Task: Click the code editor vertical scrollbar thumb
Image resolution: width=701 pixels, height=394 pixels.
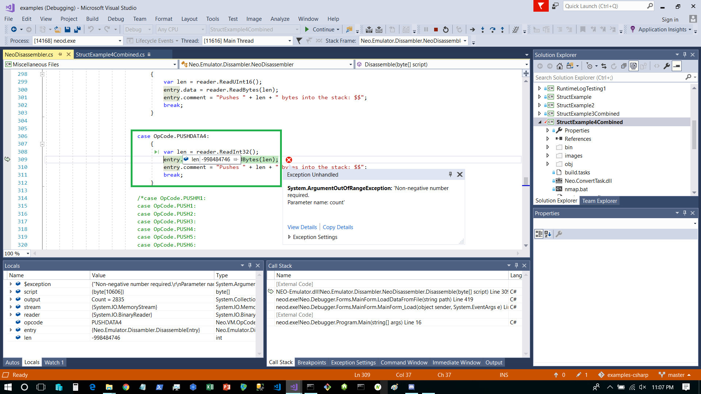Action: coord(526,181)
